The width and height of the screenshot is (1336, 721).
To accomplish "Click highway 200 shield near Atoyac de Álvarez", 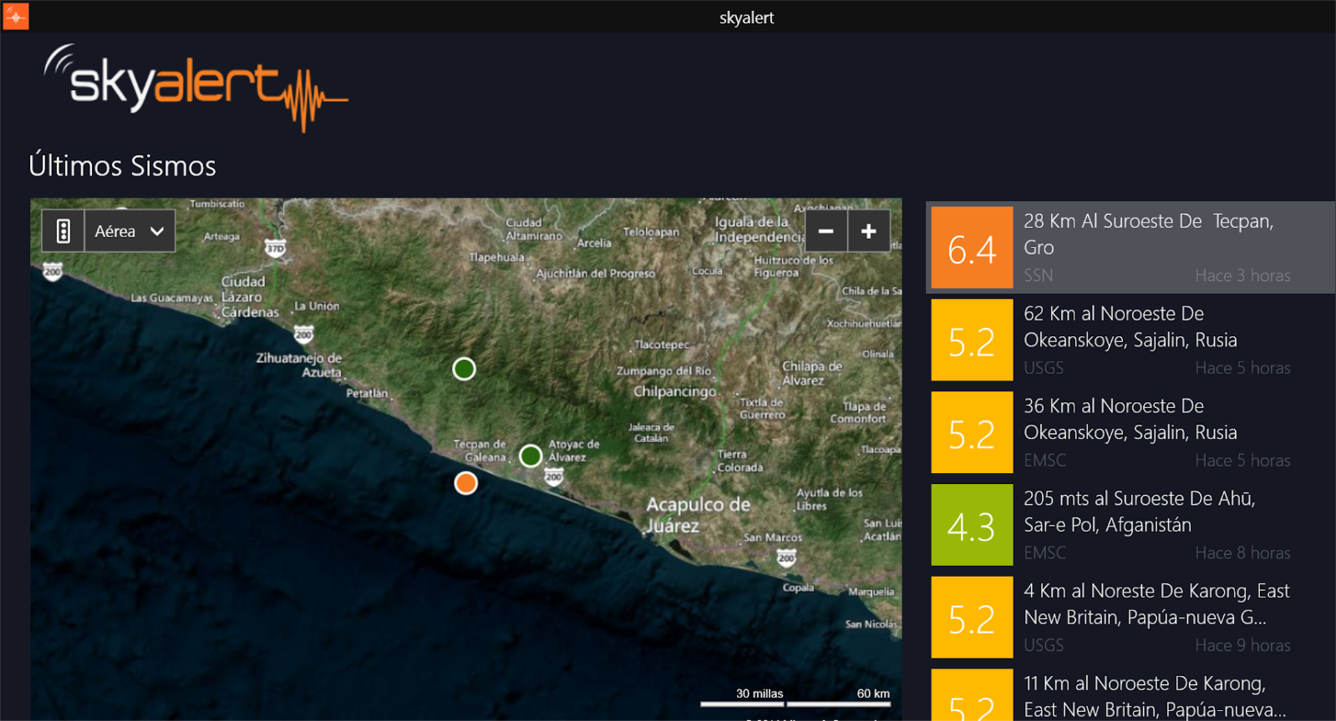I will point(554,477).
